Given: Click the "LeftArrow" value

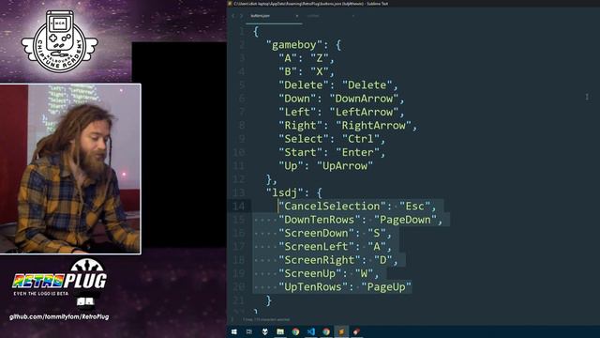Looking at the screenshot, I should coord(364,112).
